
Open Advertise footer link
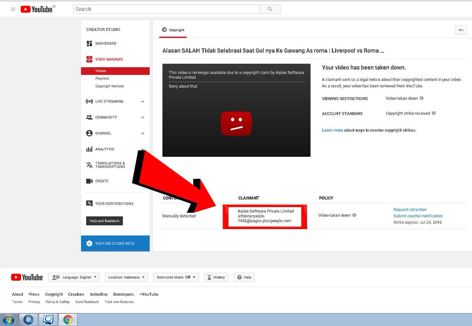tap(99, 294)
